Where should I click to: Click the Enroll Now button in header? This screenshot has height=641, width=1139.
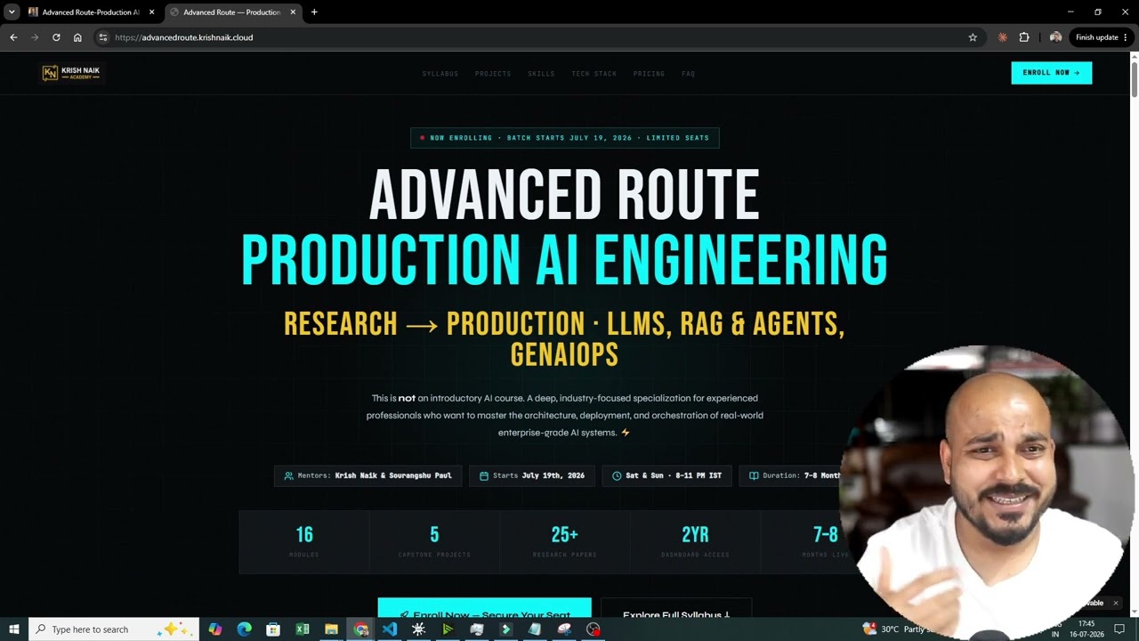coord(1051,73)
